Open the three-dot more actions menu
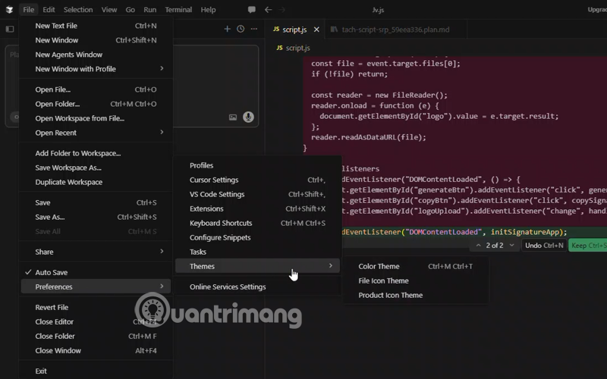Viewport: 607px width, 379px height. (254, 29)
